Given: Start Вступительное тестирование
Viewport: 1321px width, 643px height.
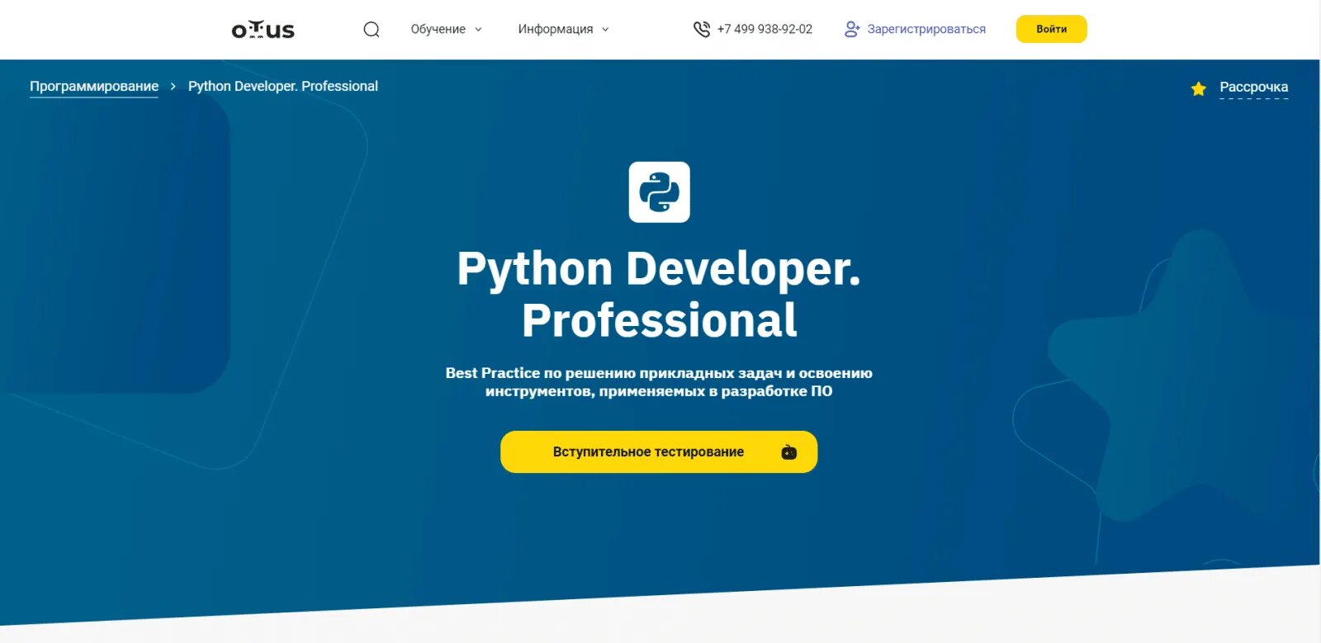Looking at the screenshot, I should pos(659,452).
